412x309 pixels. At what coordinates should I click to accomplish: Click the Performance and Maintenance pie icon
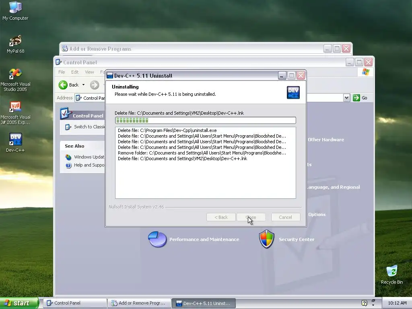157,239
